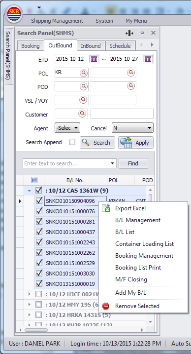
Task: Switch to the Booking tab
Action: click(x=31, y=46)
